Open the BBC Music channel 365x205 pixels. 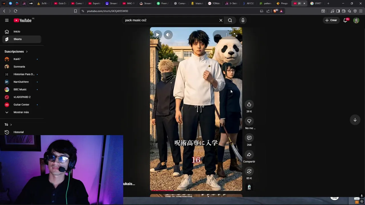tap(22, 89)
